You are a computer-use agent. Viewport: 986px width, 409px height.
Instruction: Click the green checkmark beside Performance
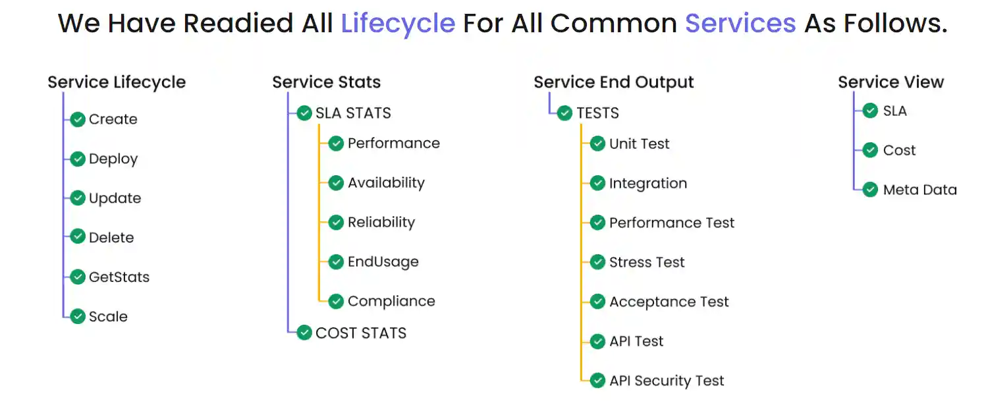tap(336, 144)
